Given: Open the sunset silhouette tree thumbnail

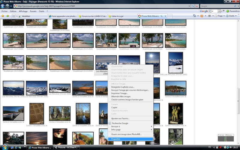Looking at the screenshot, I should 60,136.
